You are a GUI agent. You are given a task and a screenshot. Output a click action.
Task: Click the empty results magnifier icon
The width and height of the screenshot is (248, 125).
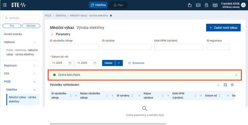point(145,109)
